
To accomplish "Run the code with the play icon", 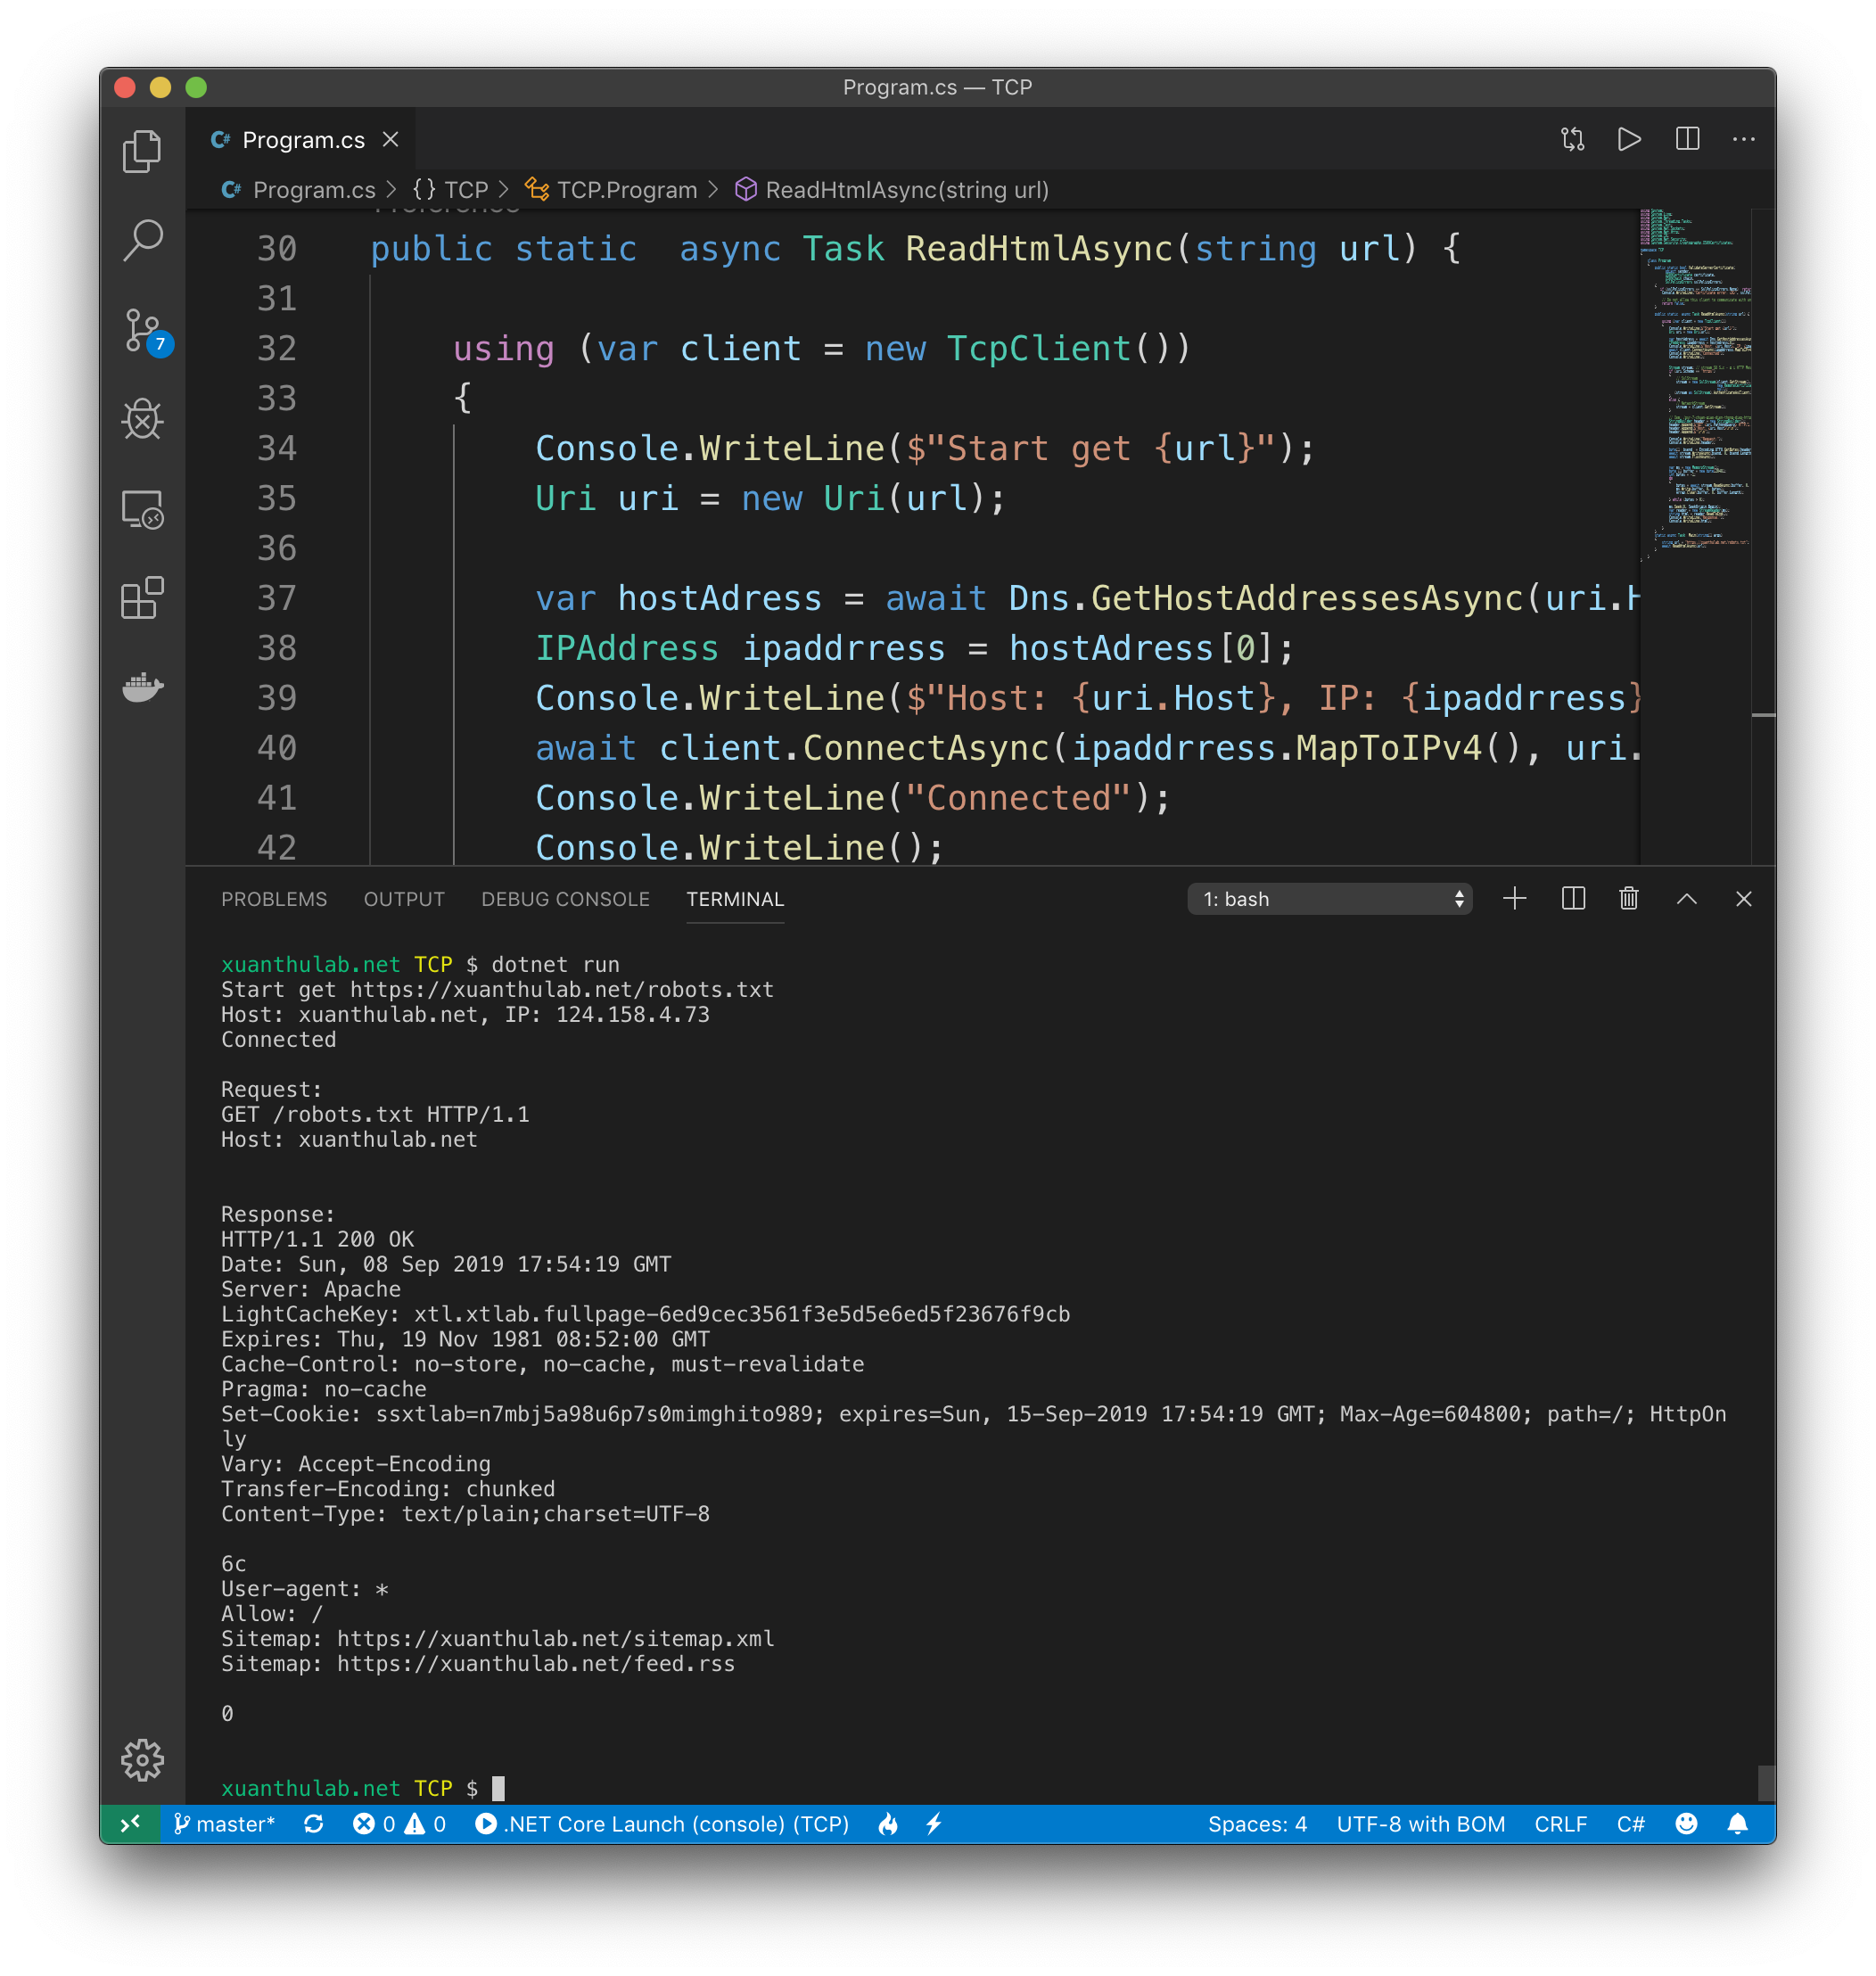I will [1629, 139].
